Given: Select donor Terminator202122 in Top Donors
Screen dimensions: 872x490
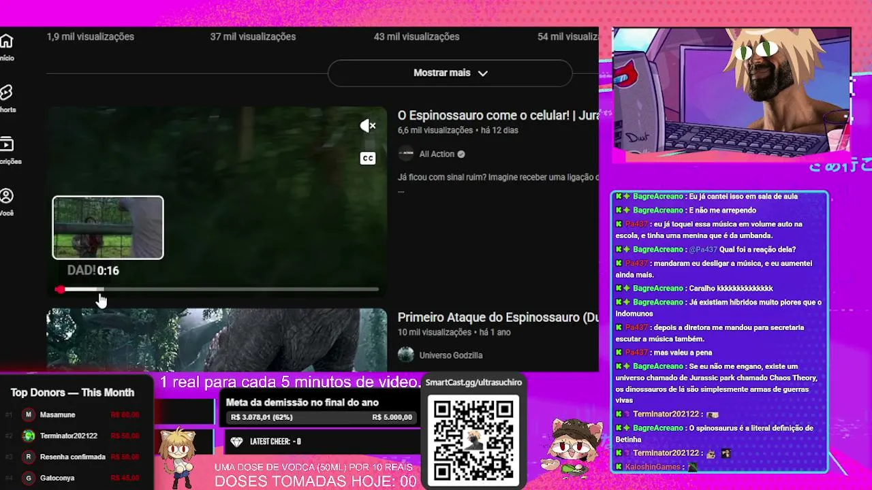Looking at the screenshot, I should (69, 436).
